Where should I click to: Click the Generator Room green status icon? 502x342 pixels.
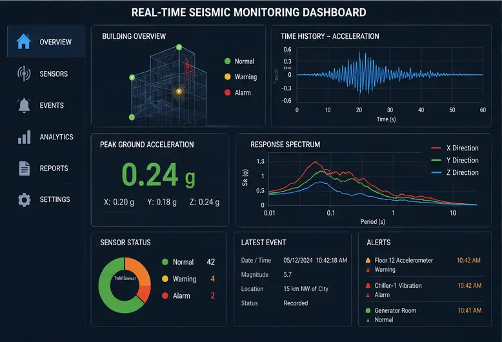click(368, 310)
